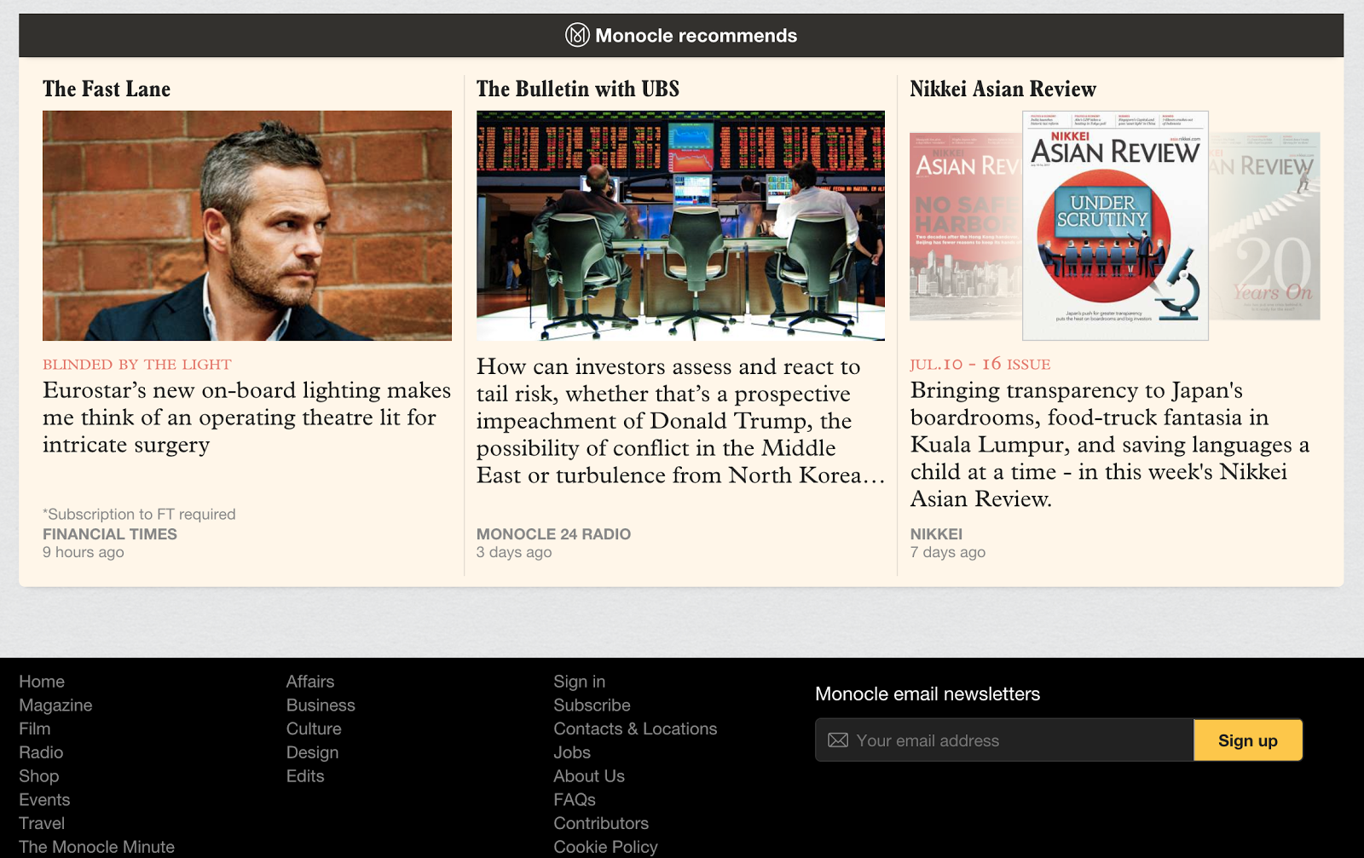1364x858 pixels.
Task: Focus the Your email address field
Action: click(x=1004, y=740)
